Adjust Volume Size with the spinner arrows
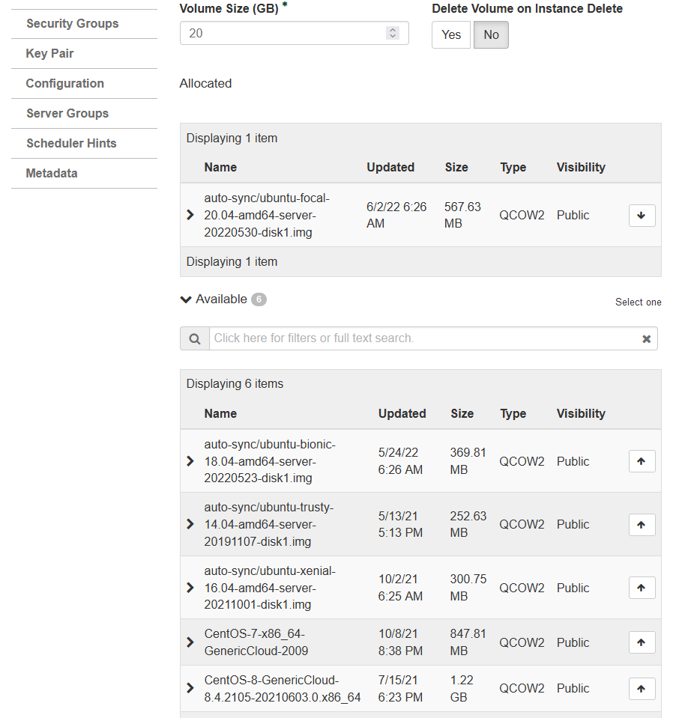This screenshot has width=673, height=718. (393, 33)
